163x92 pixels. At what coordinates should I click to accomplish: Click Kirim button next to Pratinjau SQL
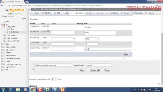point(82,70)
